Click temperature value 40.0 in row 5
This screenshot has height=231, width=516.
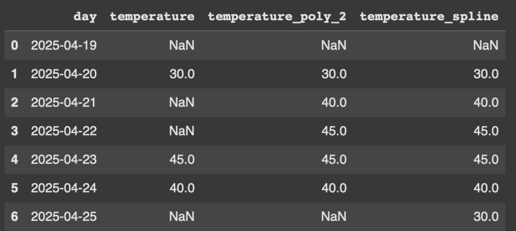(182, 188)
